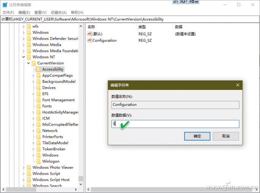
Task: Click the (默认) default value icon
Action: (x=90, y=34)
